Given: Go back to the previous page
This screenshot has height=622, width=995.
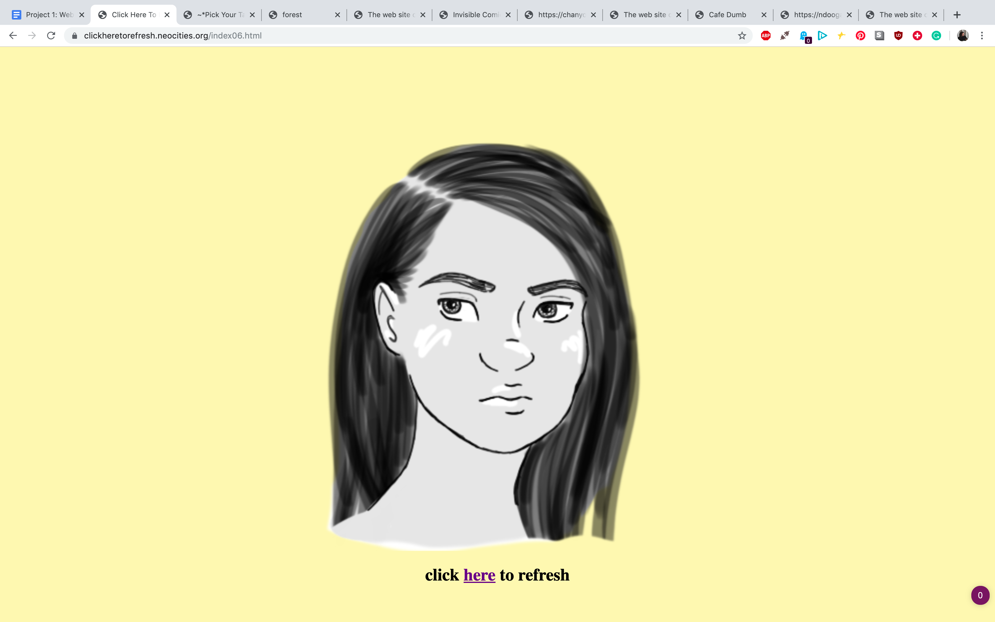Looking at the screenshot, I should pos(13,36).
